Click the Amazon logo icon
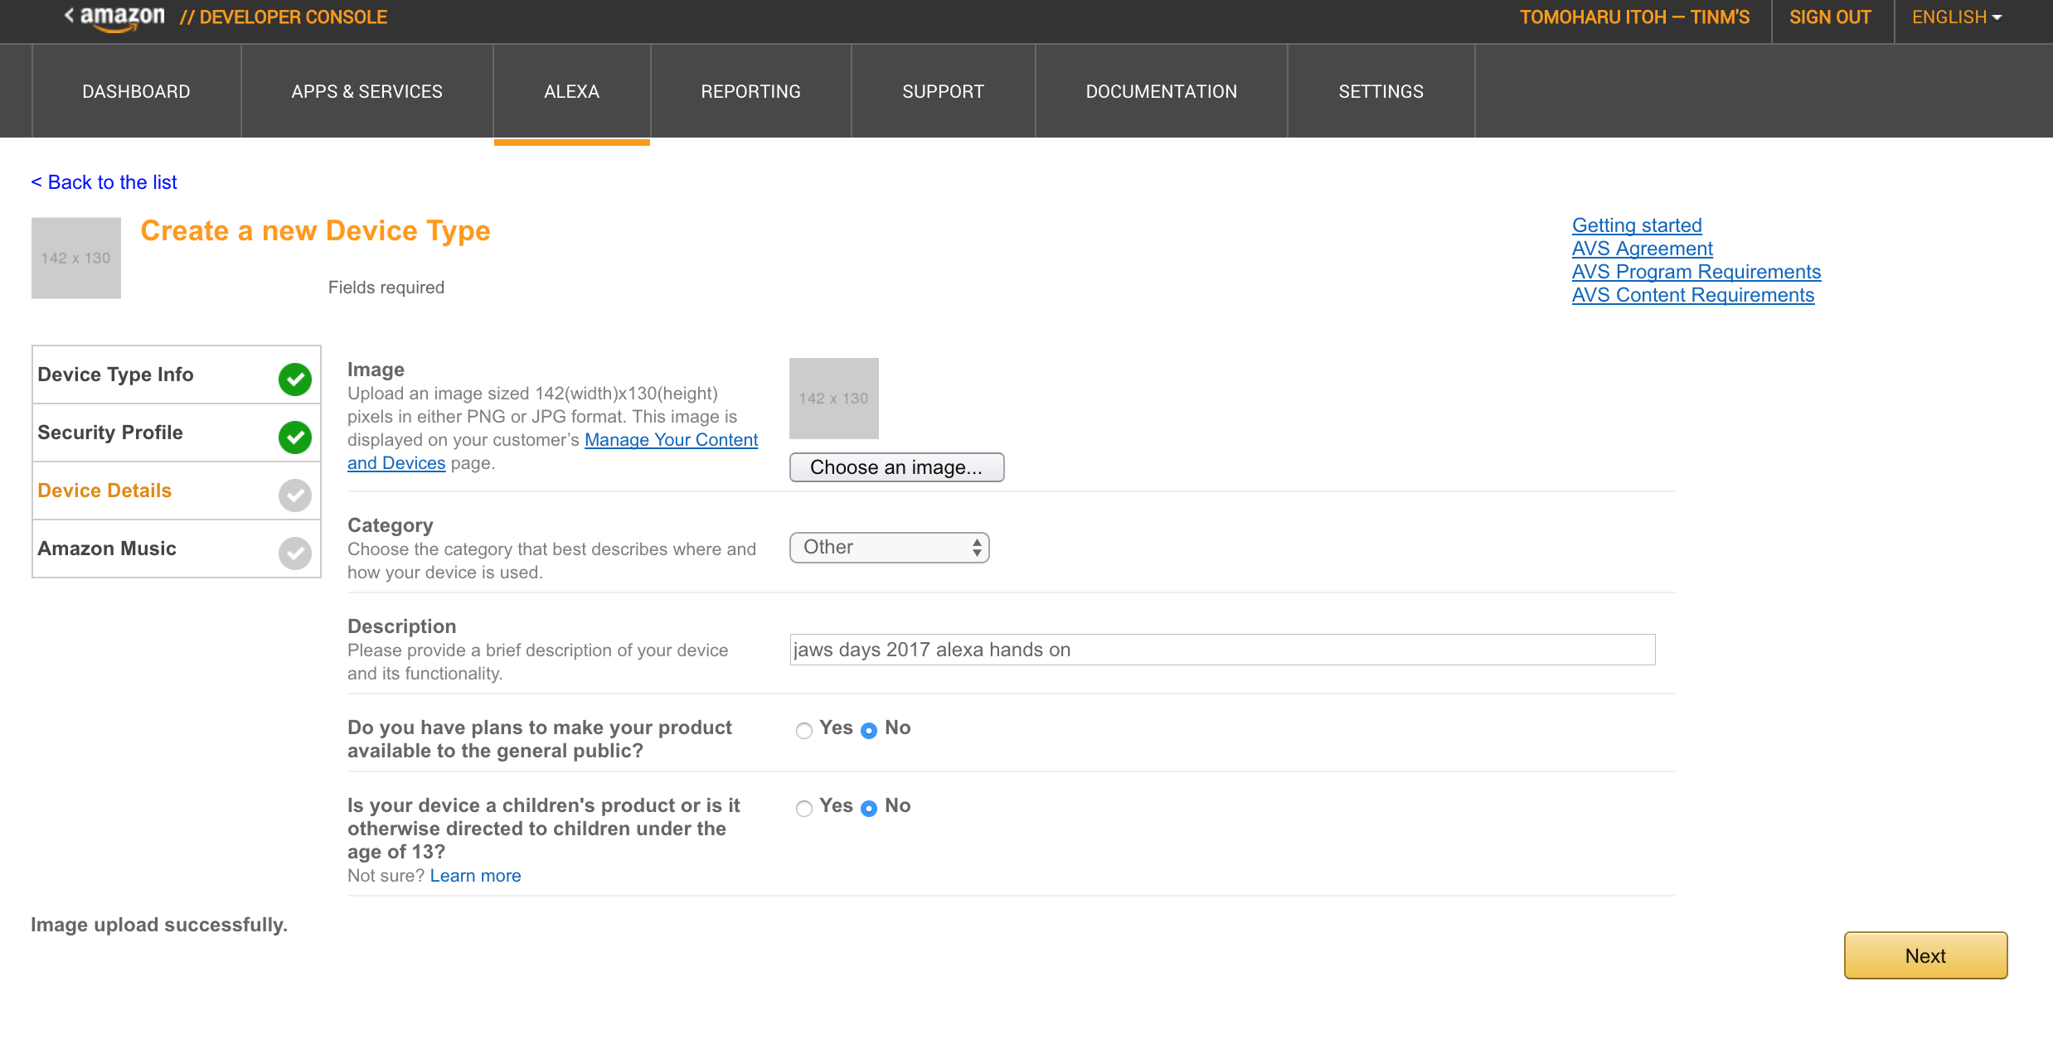Viewport: 2053px width, 1049px height. pos(115,19)
